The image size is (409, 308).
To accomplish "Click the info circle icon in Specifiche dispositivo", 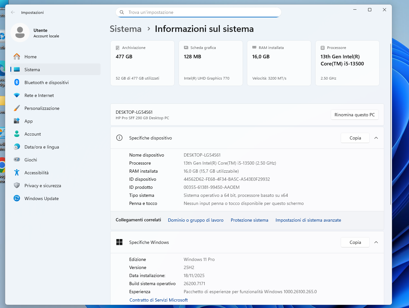I will coord(119,138).
